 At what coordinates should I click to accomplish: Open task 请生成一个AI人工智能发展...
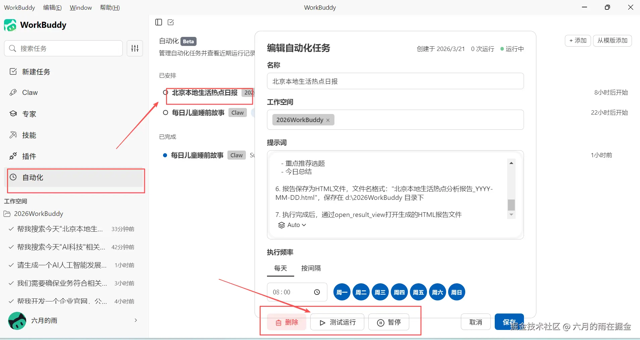point(72,265)
